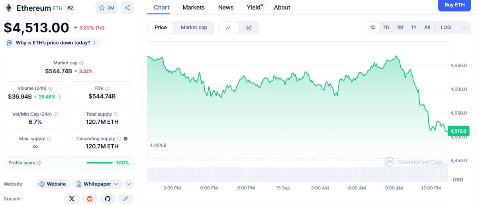The width and height of the screenshot is (478, 205).
Task: Click the Profile score progress bar
Action: click(100, 163)
